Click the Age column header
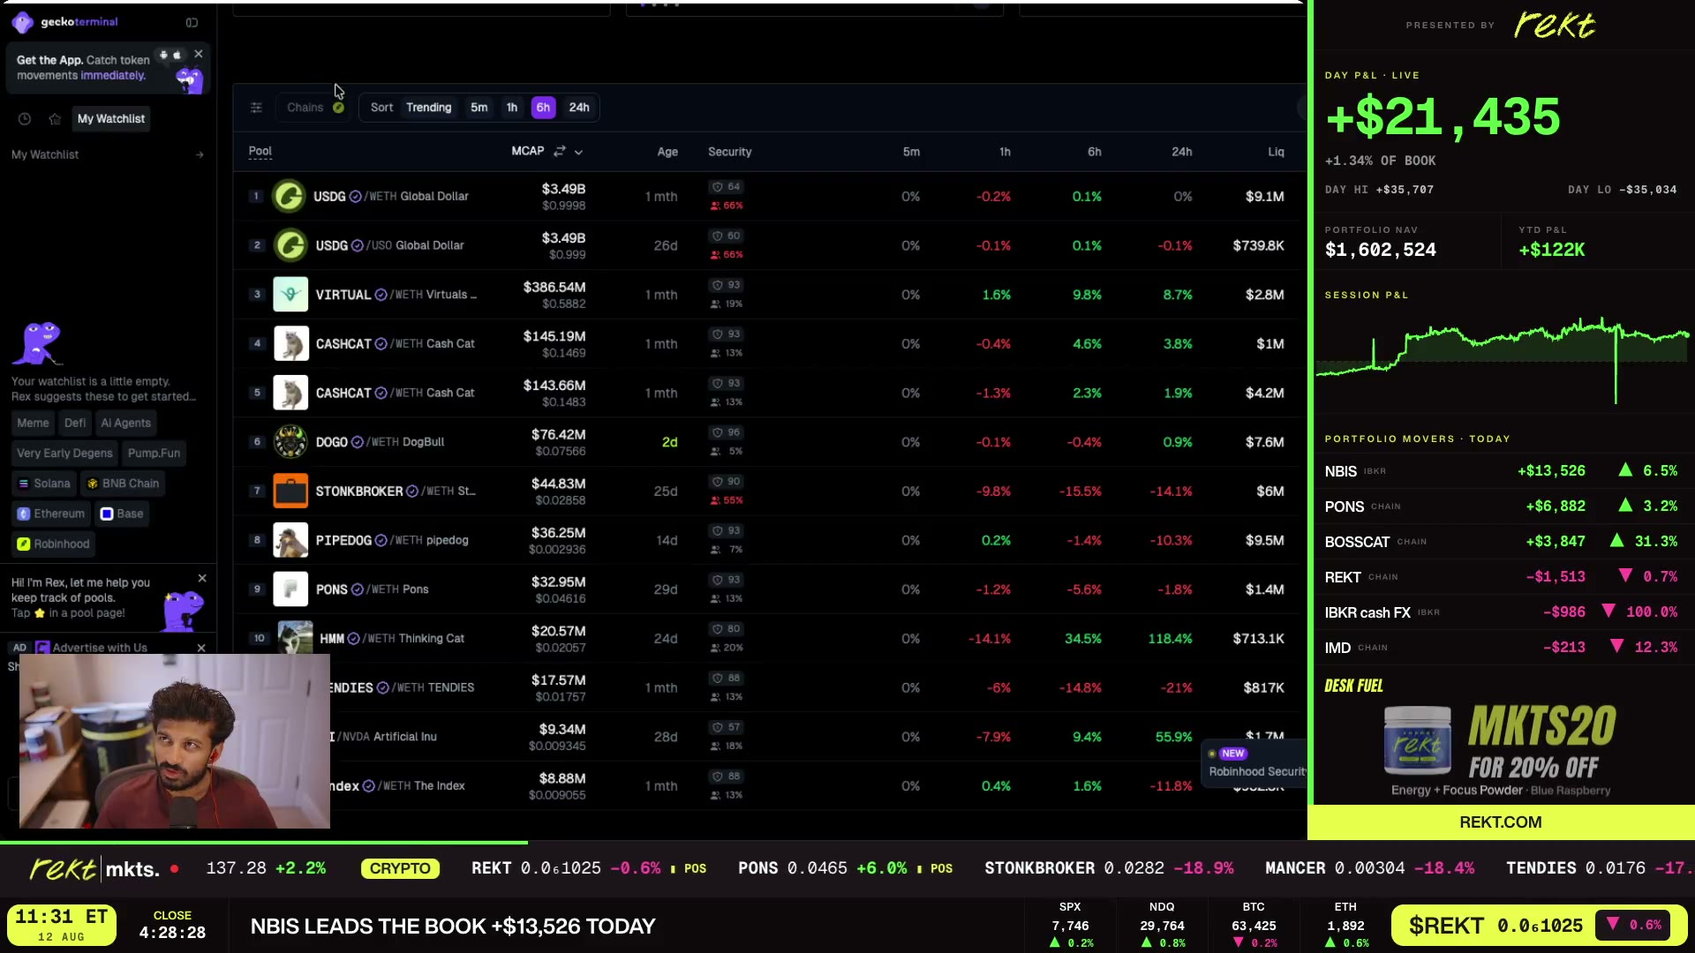The width and height of the screenshot is (1695, 953). point(667,152)
